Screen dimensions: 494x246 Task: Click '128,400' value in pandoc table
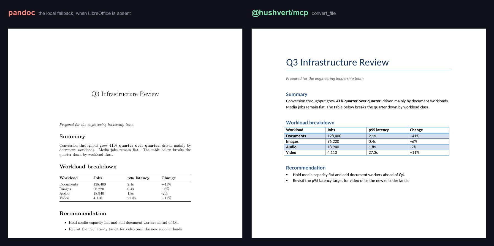[x=100, y=184]
